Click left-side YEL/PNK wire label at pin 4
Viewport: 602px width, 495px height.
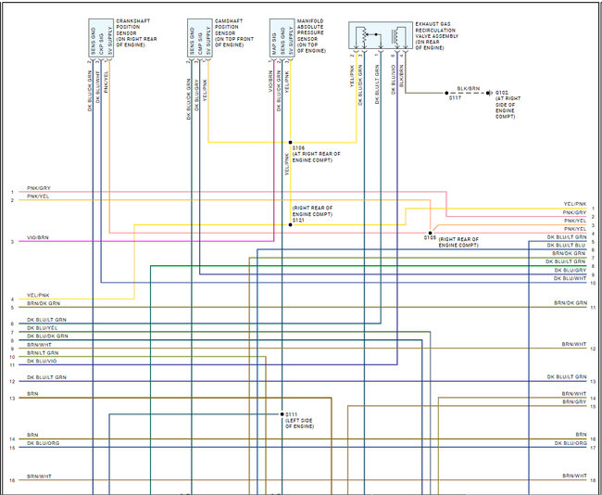click(38, 295)
